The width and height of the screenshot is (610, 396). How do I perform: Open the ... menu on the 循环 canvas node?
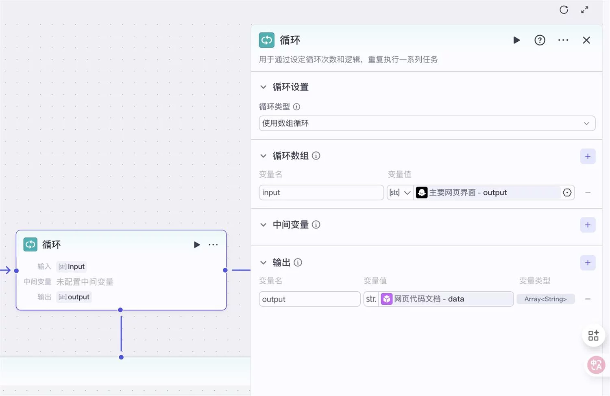pyautogui.click(x=213, y=244)
